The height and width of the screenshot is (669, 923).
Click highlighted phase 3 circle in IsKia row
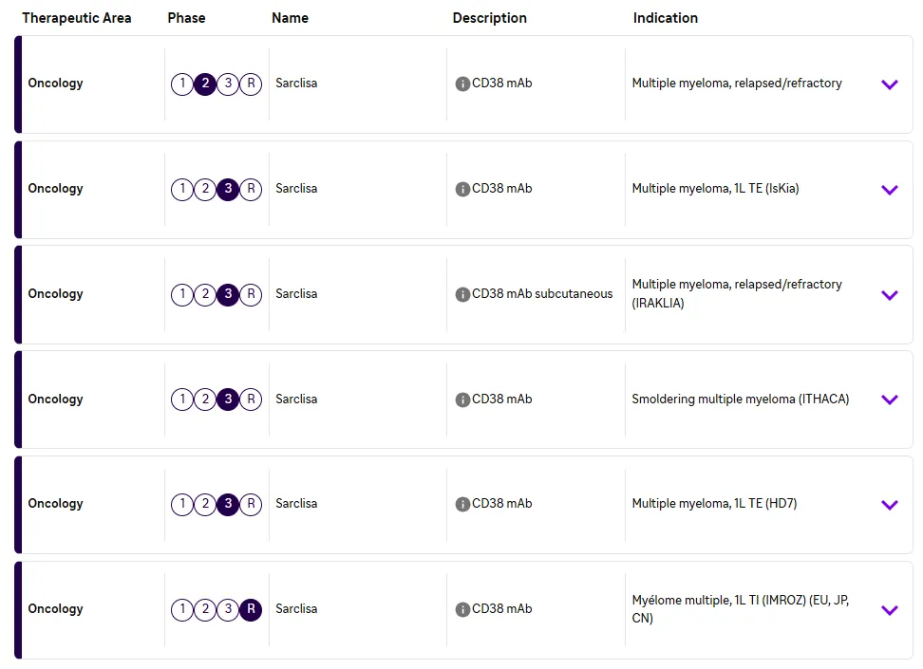pyautogui.click(x=228, y=189)
